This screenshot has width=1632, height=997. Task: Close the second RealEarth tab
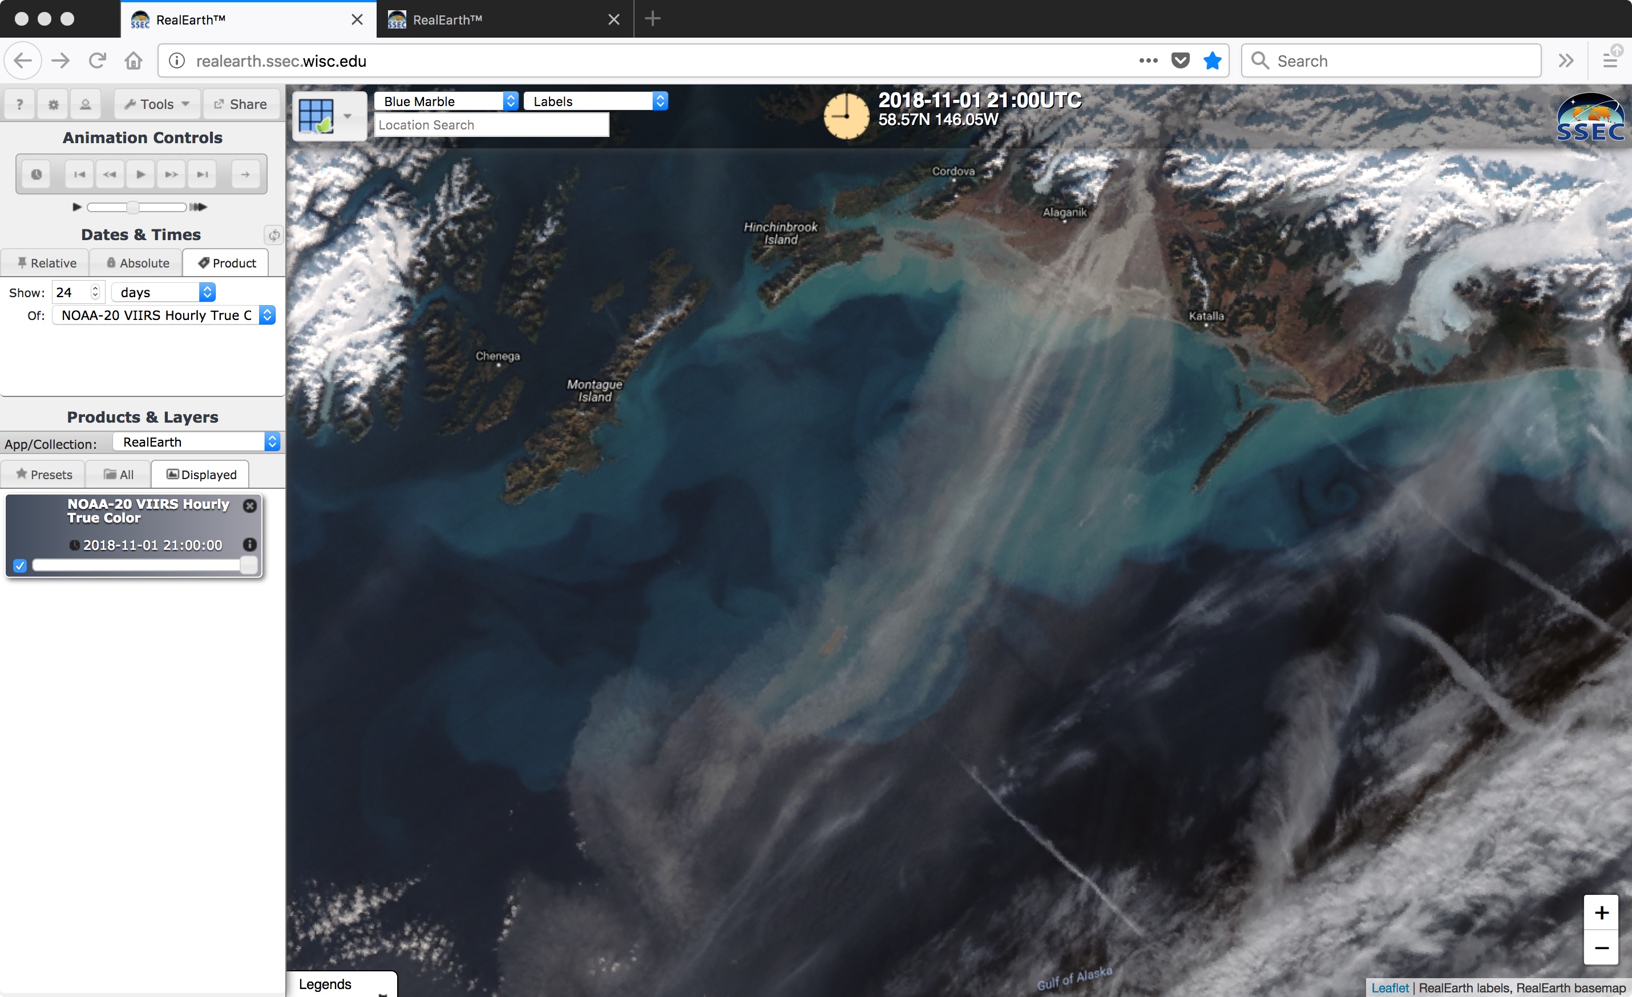[613, 19]
